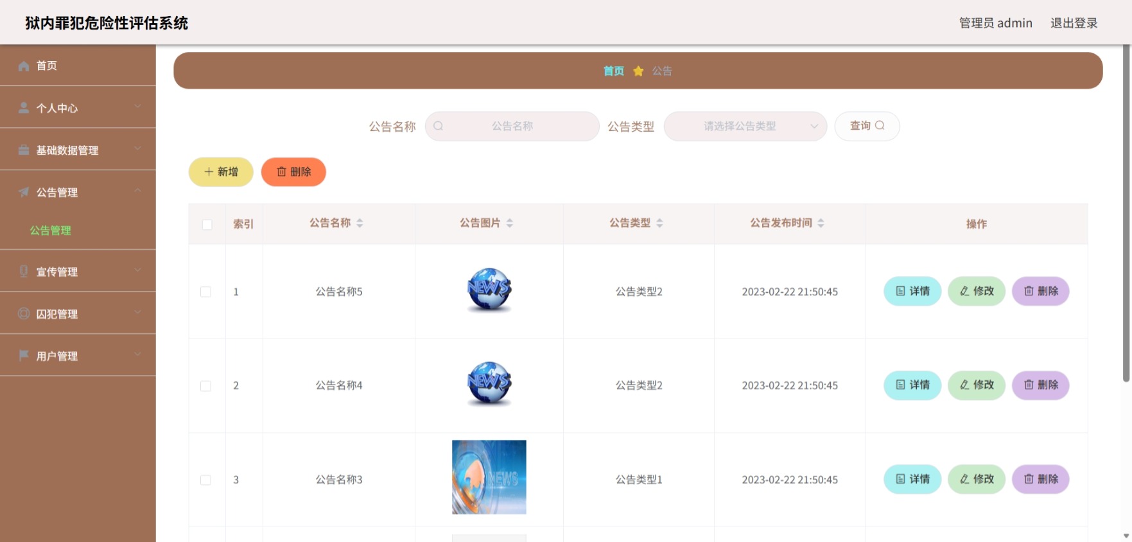Sort ascending/descending on 公告名称 column arrows
The height and width of the screenshot is (542, 1132).
pos(360,223)
